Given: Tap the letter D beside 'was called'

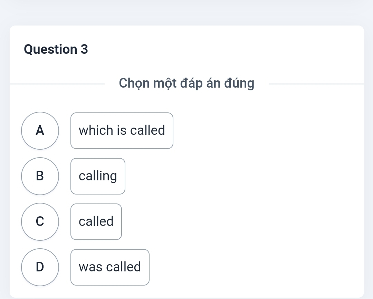Looking at the screenshot, I should click(x=40, y=267).
